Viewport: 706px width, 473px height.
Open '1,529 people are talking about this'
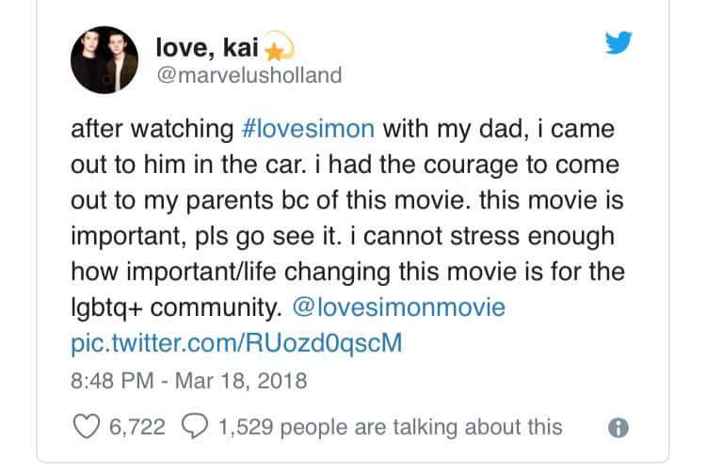tap(390, 427)
